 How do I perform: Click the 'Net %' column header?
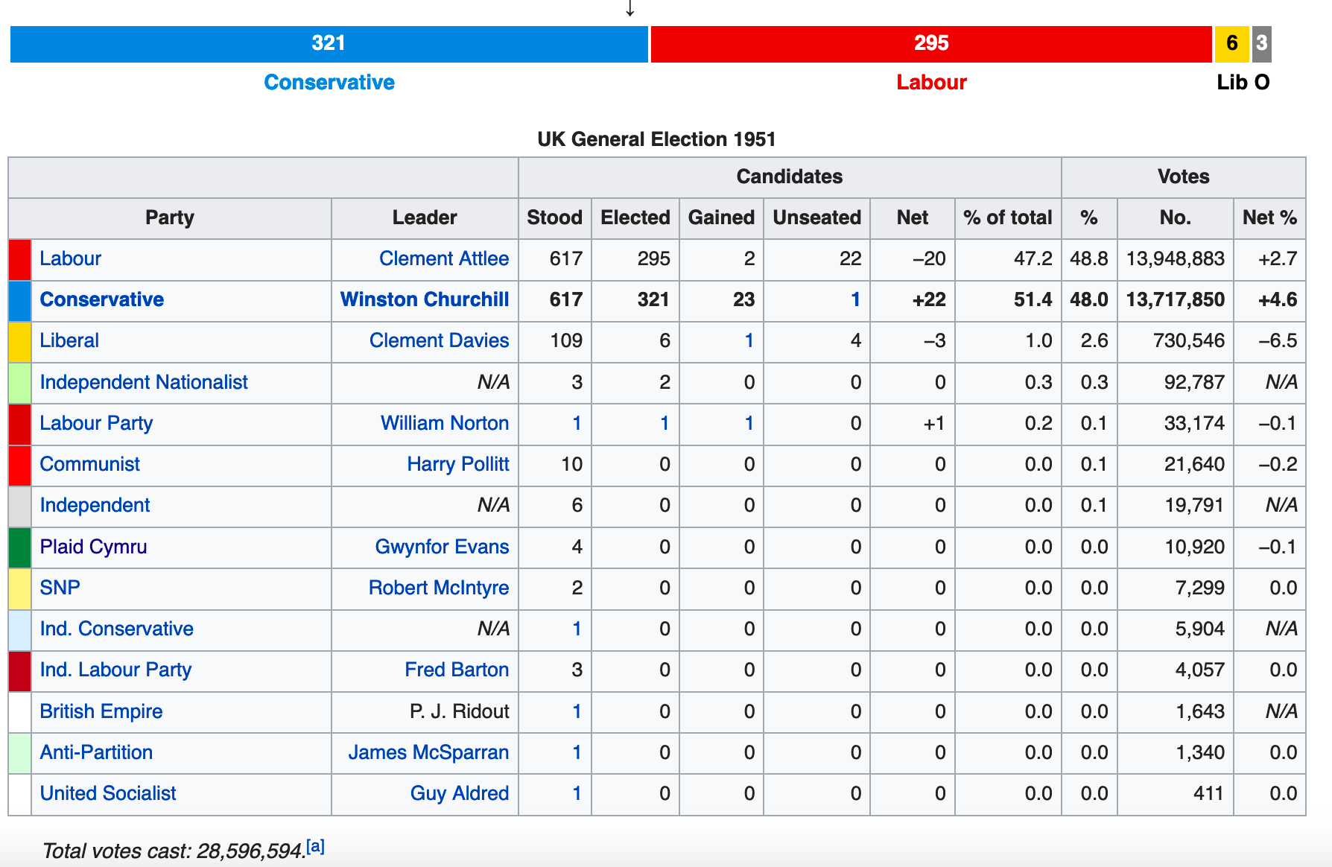click(x=1270, y=218)
